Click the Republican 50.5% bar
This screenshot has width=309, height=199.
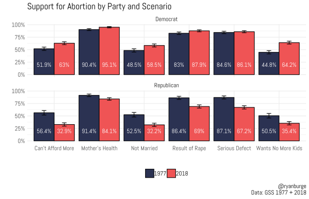click(x=269, y=128)
